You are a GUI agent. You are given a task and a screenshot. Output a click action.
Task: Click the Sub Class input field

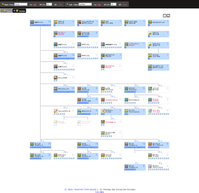pyautogui.click(x=85, y=4)
